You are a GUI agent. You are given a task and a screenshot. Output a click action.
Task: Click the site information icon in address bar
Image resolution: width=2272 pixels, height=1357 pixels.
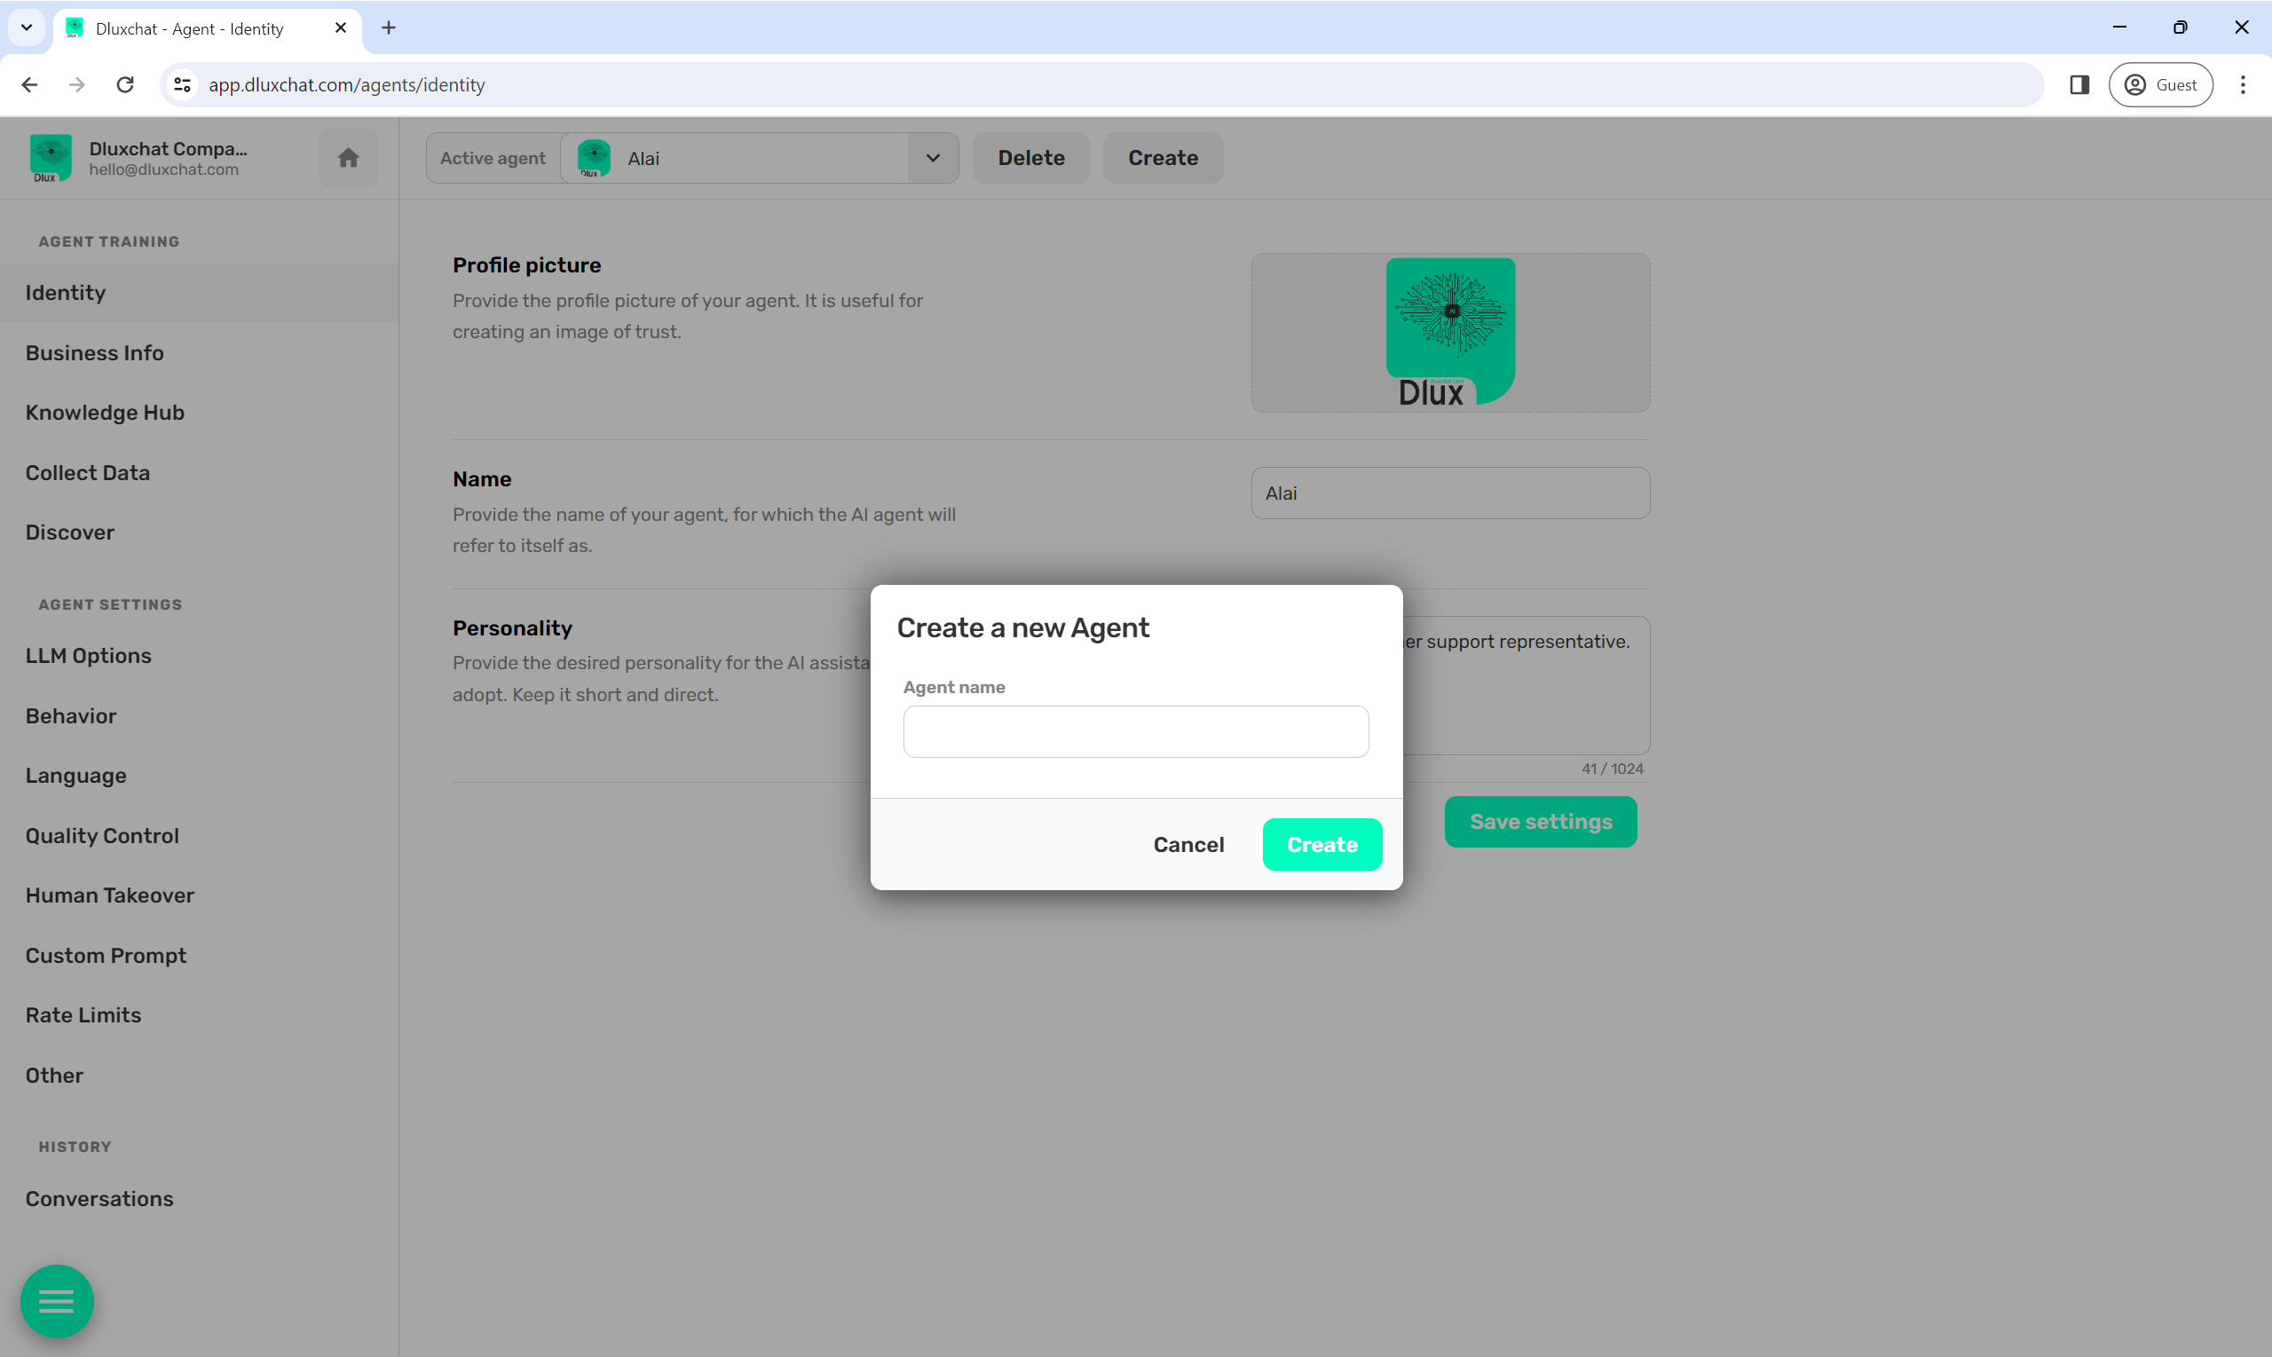(183, 84)
